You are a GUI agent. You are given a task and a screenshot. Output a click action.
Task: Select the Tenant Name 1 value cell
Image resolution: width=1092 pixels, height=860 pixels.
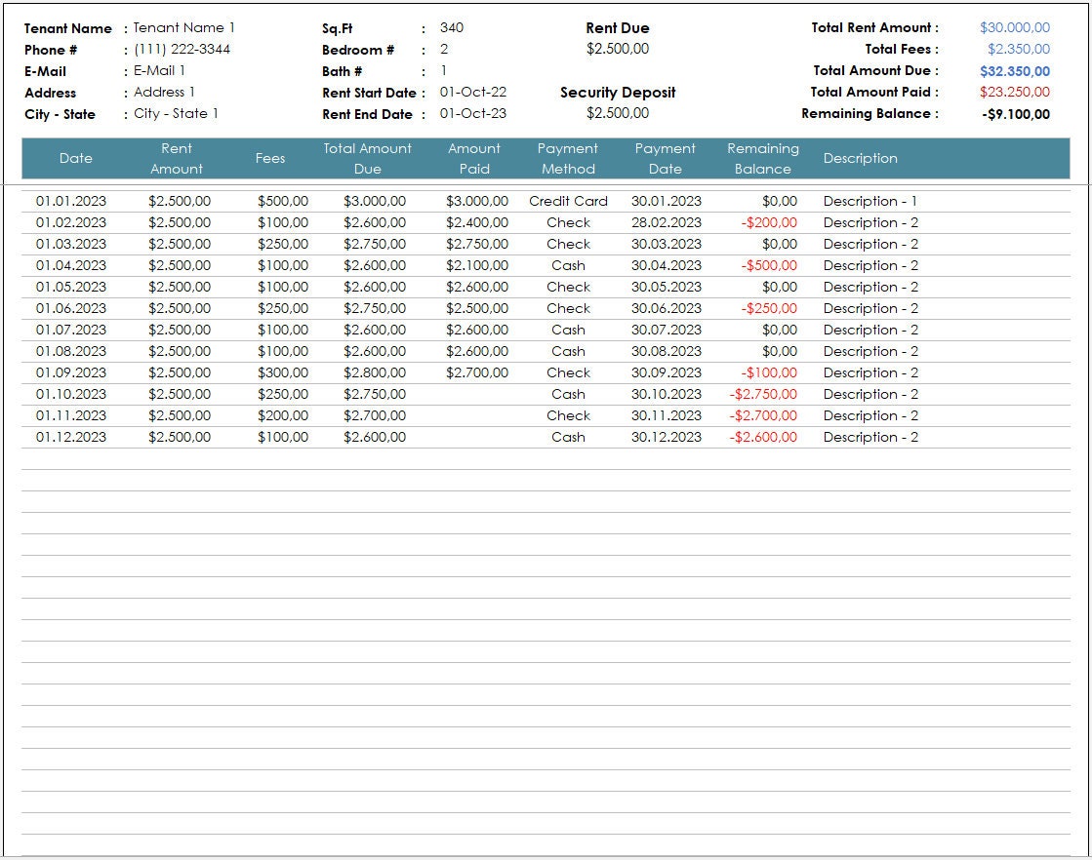point(183,28)
